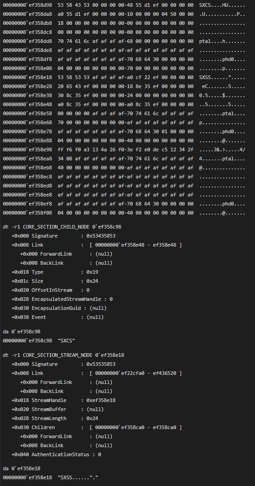Image resolution: width=255 pixels, height=486 pixels.
Task: Click the StreamHandle value 0xef358e18
Action: coord(101,400)
